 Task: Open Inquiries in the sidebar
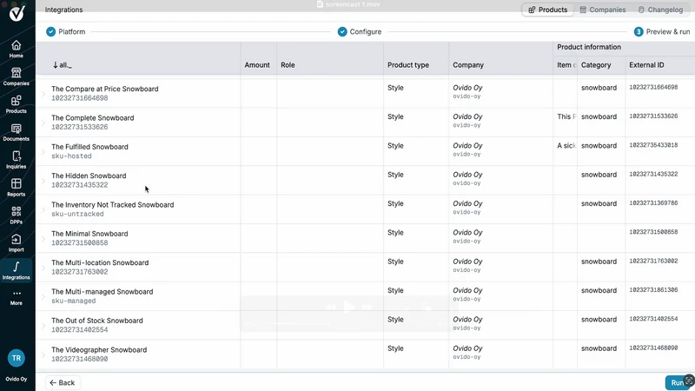[16, 160]
